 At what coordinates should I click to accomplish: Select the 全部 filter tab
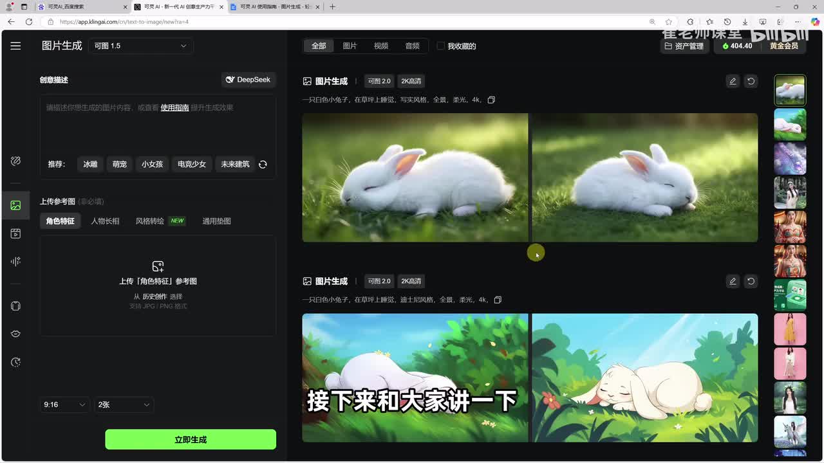[319, 46]
